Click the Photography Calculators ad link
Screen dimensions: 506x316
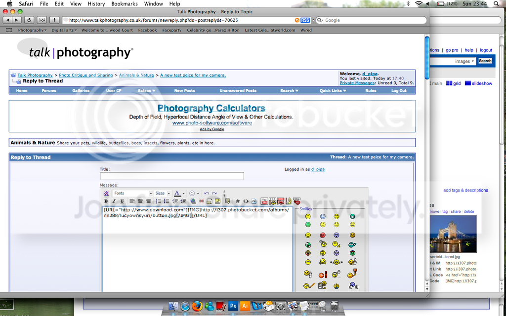(211, 108)
